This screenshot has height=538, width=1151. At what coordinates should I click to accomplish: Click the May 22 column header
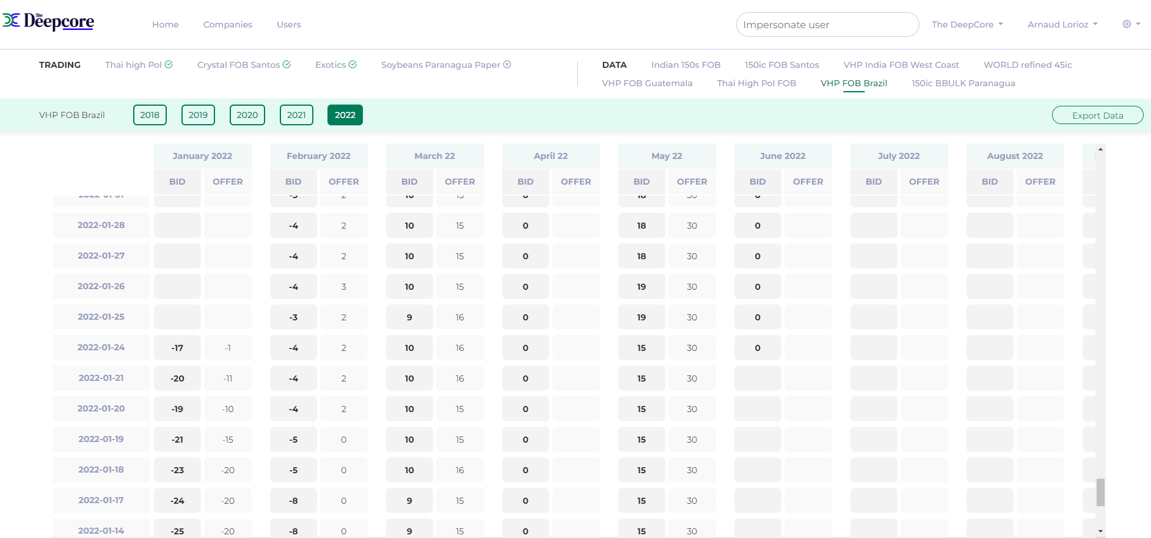tap(667, 156)
